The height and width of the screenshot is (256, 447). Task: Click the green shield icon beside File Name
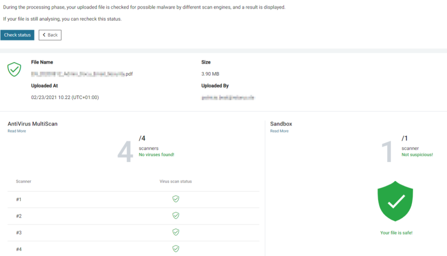[14, 69]
